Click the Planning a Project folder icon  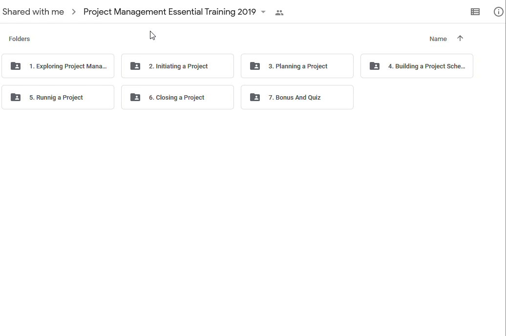coord(255,66)
